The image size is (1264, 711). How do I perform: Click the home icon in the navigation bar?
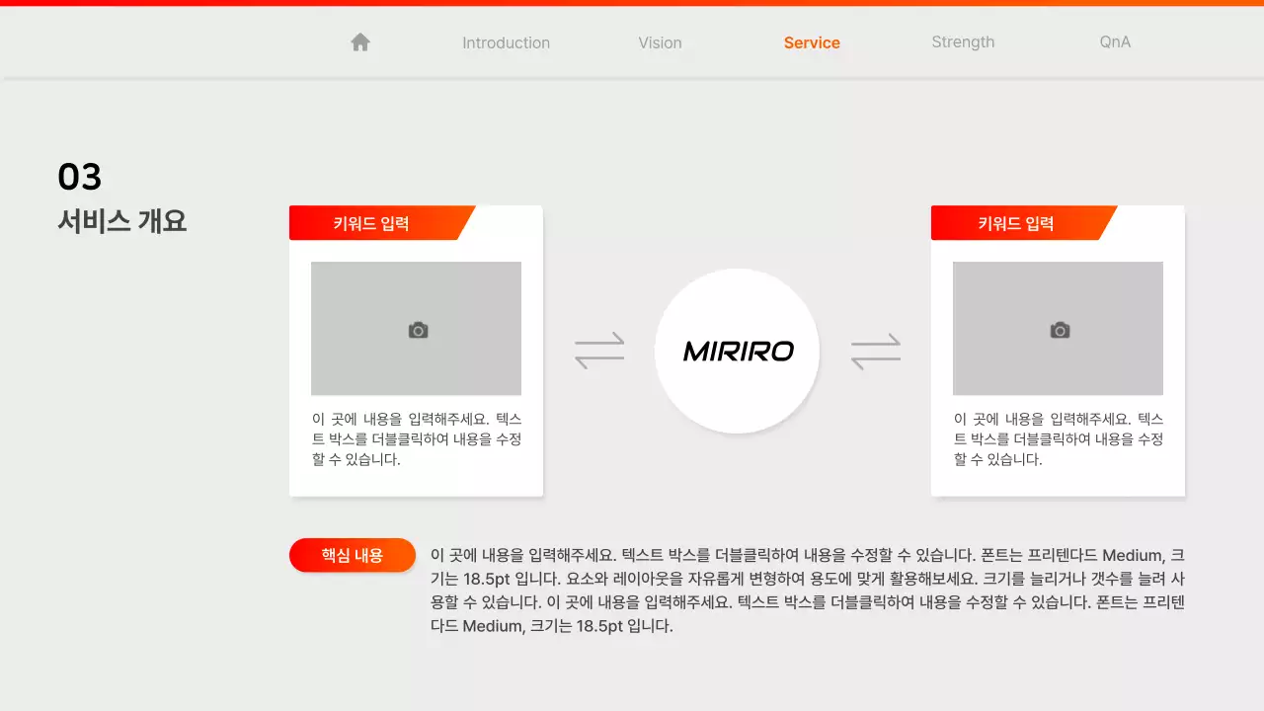tap(359, 41)
